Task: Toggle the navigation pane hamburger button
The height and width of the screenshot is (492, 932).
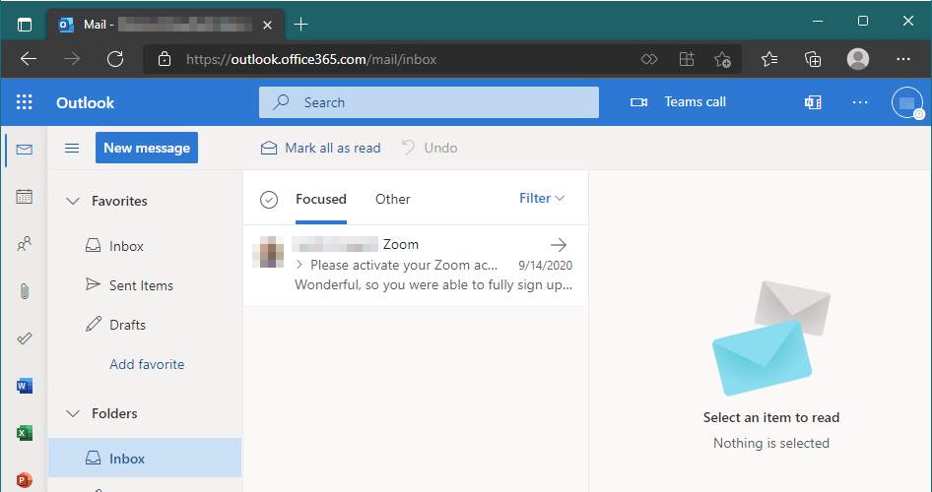Action: [x=72, y=149]
